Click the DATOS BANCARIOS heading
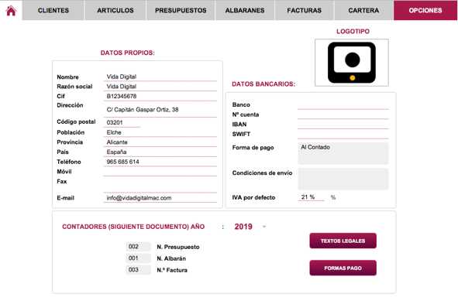The image size is (458, 304). (263, 84)
